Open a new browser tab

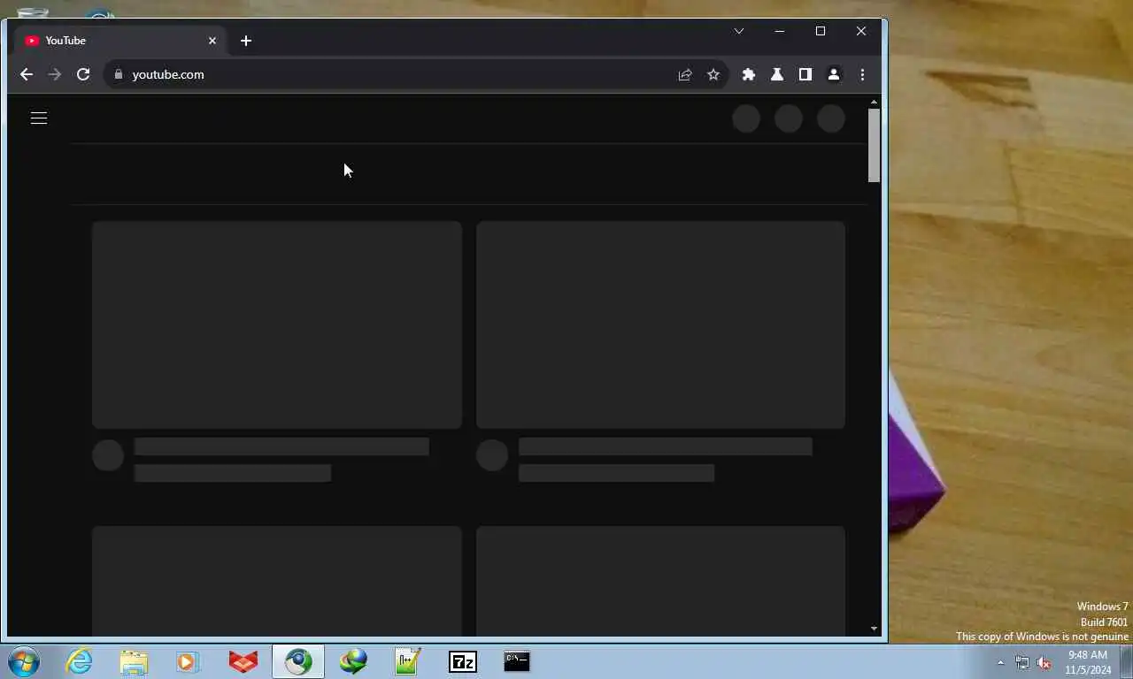(x=246, y=41)
